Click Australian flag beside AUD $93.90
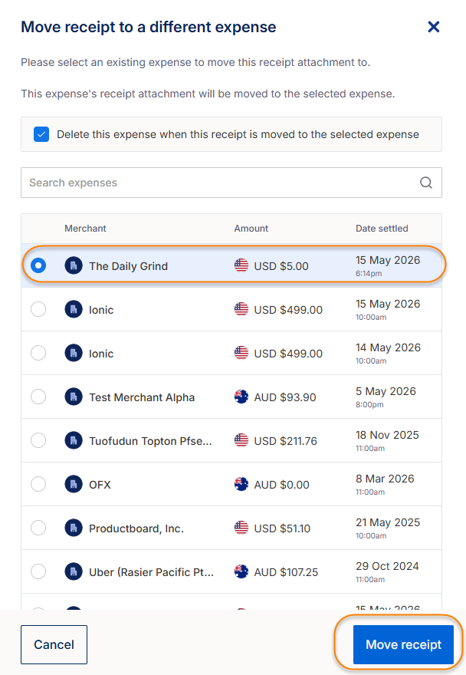Image resolution: width=466 pixels, height=675 pixels. point(241,397)
